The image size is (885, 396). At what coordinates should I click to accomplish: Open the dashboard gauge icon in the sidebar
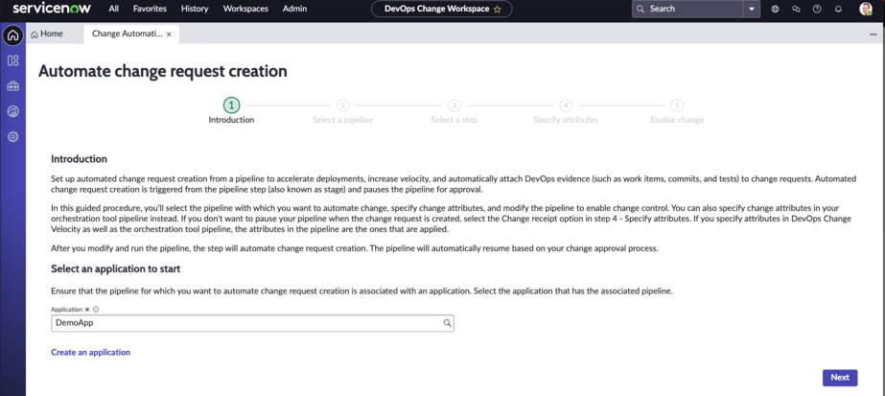[x=13, y=111]
